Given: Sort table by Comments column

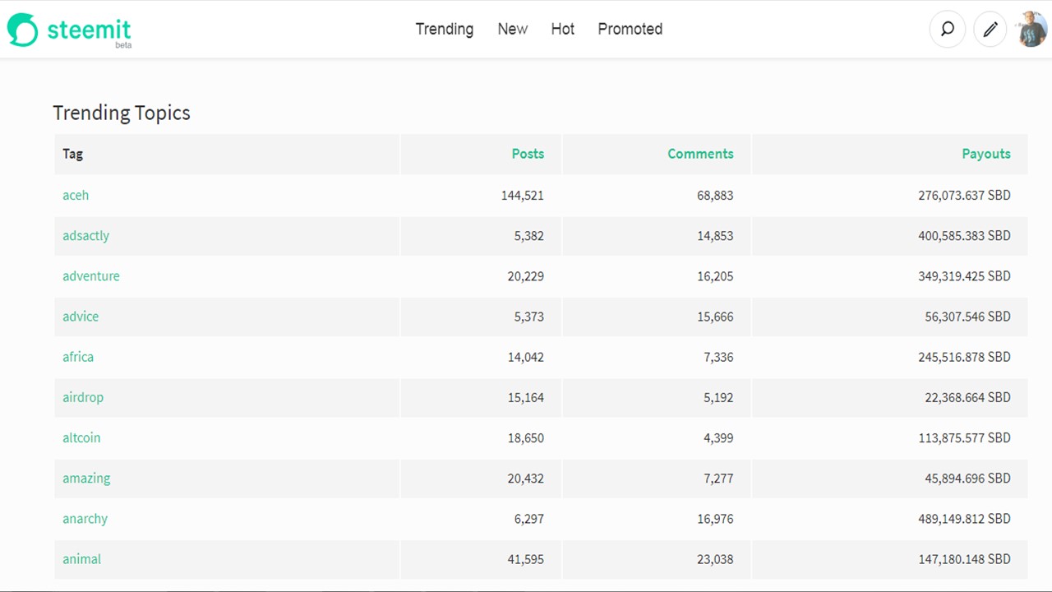Looking at the screenshot, I should point(700,154).
